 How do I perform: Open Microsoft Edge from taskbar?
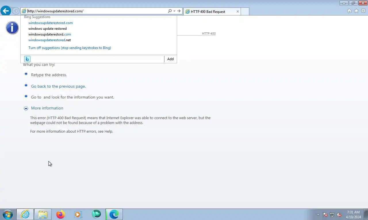click(114, 214)
